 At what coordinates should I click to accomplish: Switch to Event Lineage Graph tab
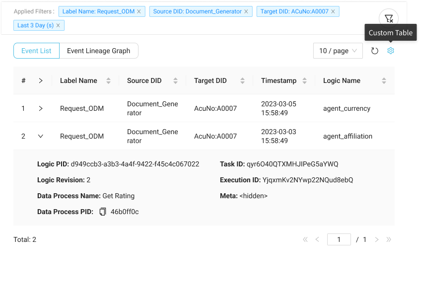coord(98,51)
